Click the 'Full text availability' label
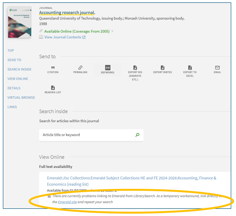Viewport: 236px width, 216px height. click(56, 166)
